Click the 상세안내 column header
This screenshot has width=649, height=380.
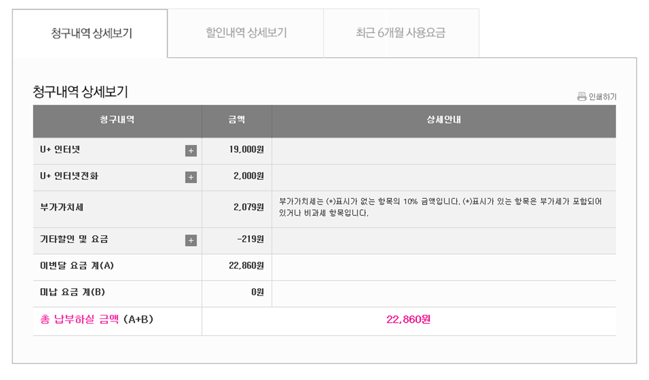tap(444, 120)
